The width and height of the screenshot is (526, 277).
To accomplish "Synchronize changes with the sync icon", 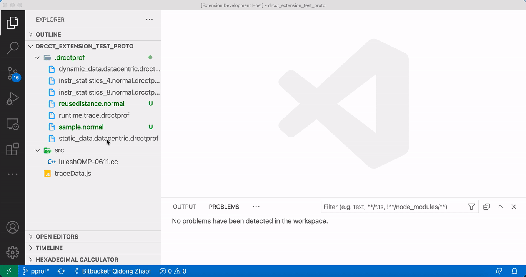I will [x=61, y=271].
